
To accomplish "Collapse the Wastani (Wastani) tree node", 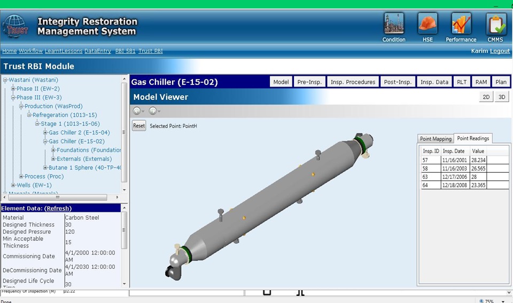I will pos(5,80).
